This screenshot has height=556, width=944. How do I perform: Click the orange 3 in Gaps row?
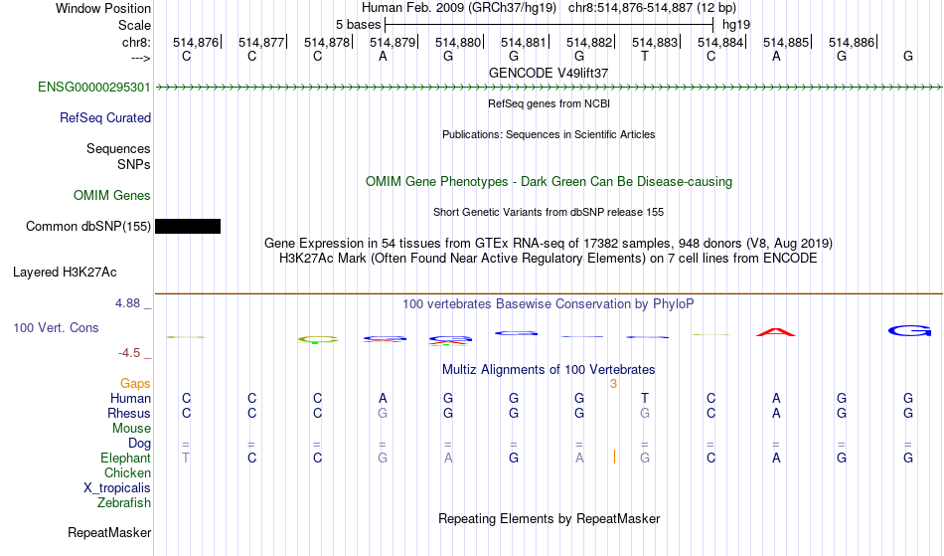pos(613,384)
